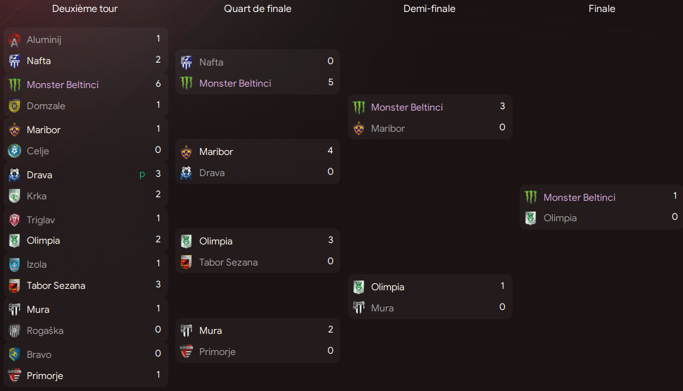This screenshot has height=391, width=683.
Task: Select the Celje club crest
Action: pyautogui.click(x=14, y=151)
